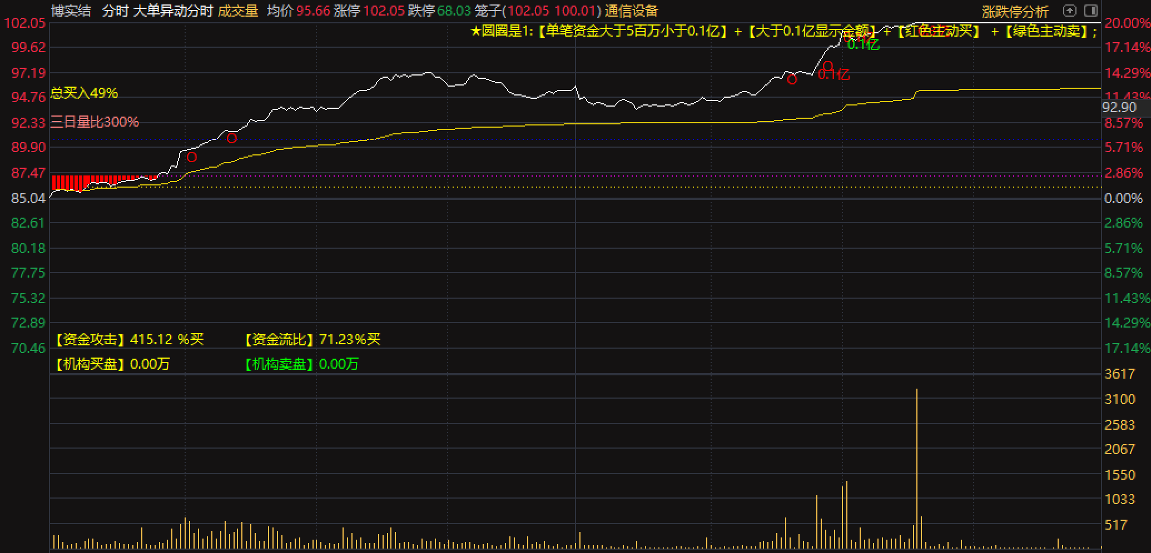Click the leftmost red circle marker on chart
The width and height of the screenshot is (1151, 553).
tap(191, 157)
